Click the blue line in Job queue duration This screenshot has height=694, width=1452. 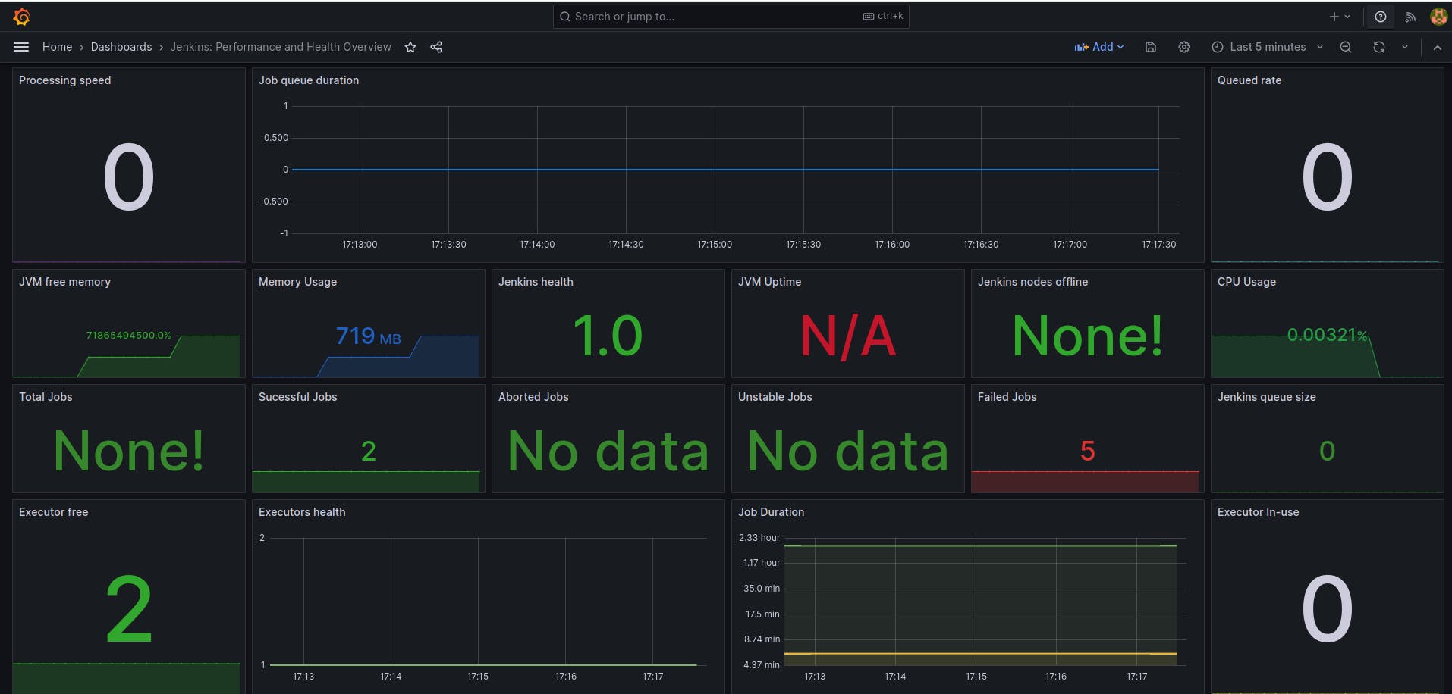[725, 170]
